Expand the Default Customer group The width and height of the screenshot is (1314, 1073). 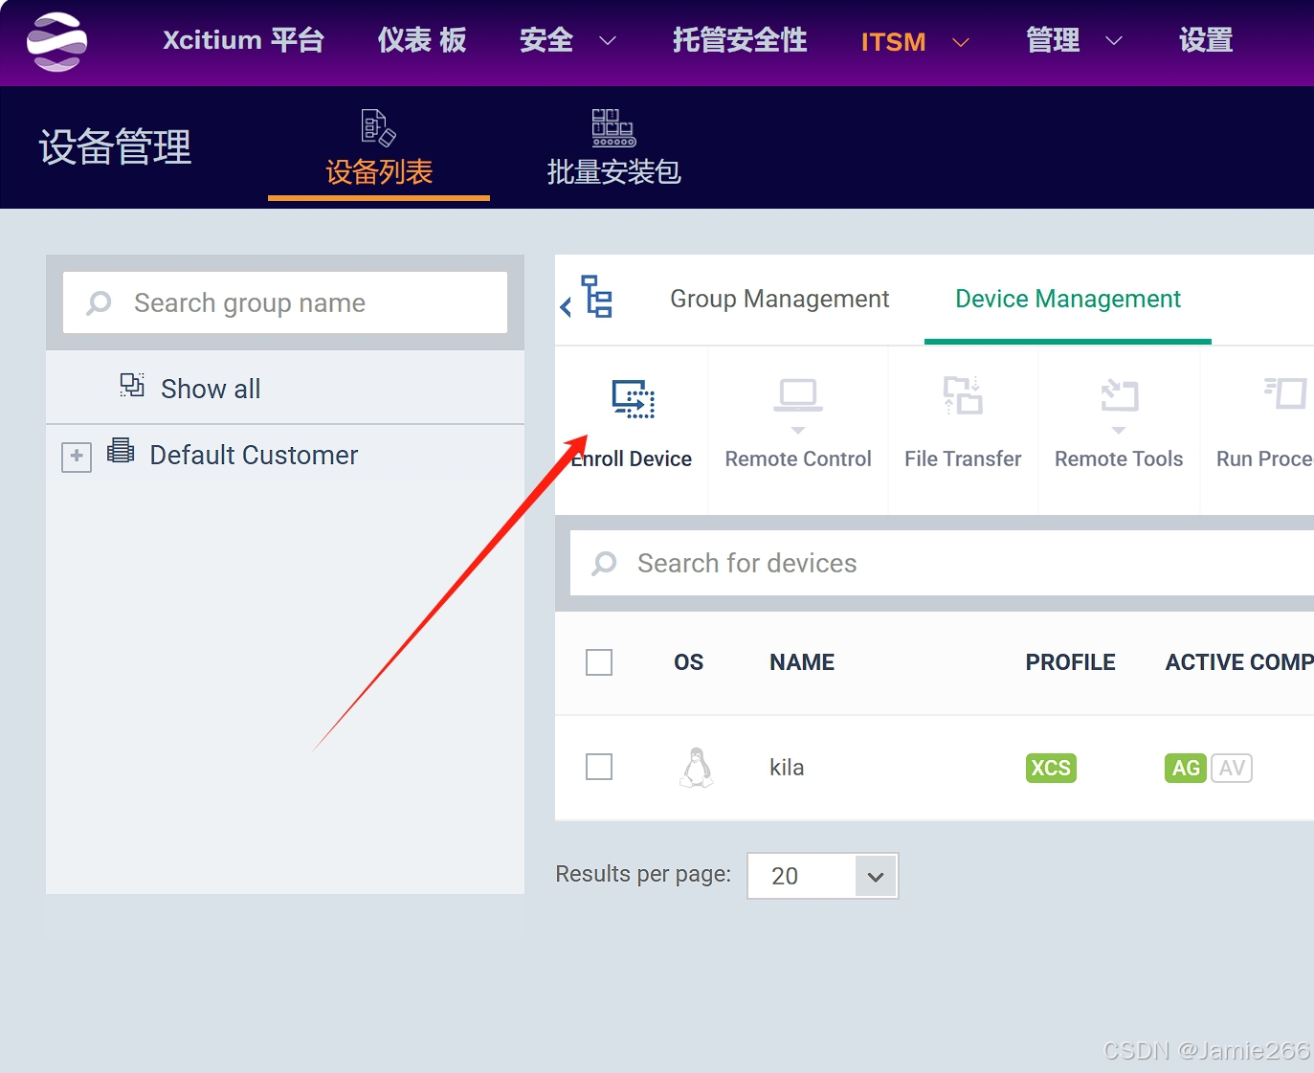[77, 457]
